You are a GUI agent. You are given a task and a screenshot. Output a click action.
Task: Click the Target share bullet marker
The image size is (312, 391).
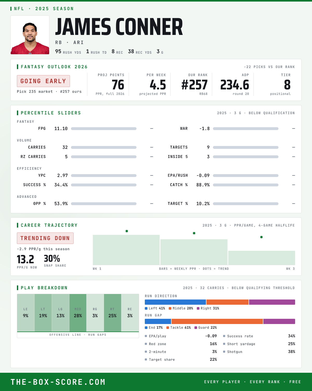click(146, 360)
